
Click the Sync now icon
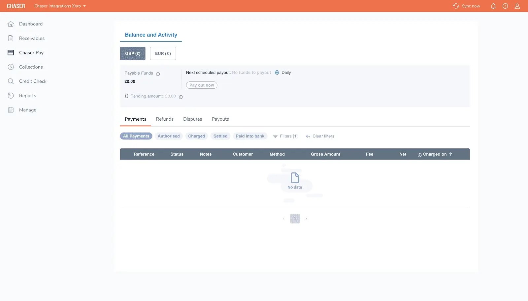coord(456,6)
